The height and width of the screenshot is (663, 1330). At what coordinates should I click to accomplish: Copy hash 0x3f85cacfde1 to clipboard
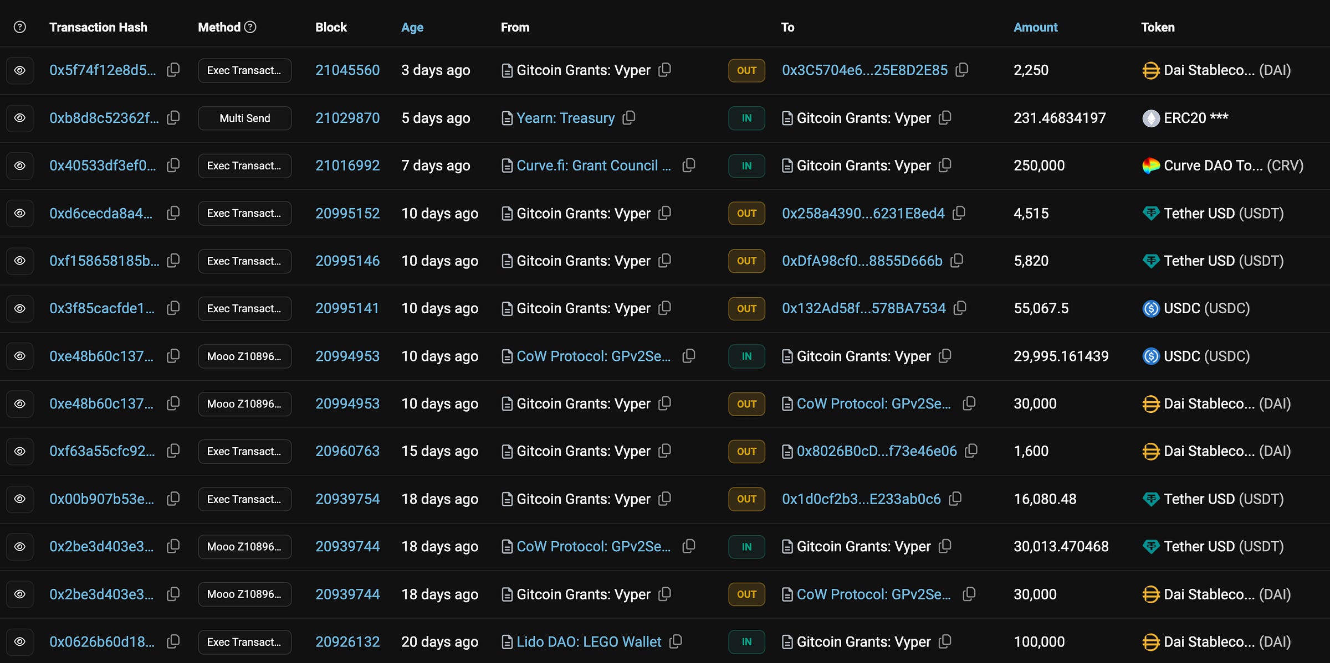click(x=173, y=308)
